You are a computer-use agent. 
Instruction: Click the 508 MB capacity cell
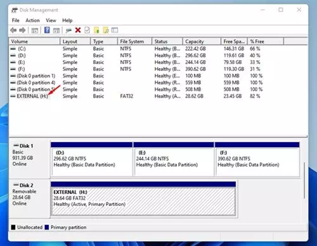pyautogui.click(x=193, y=89)
